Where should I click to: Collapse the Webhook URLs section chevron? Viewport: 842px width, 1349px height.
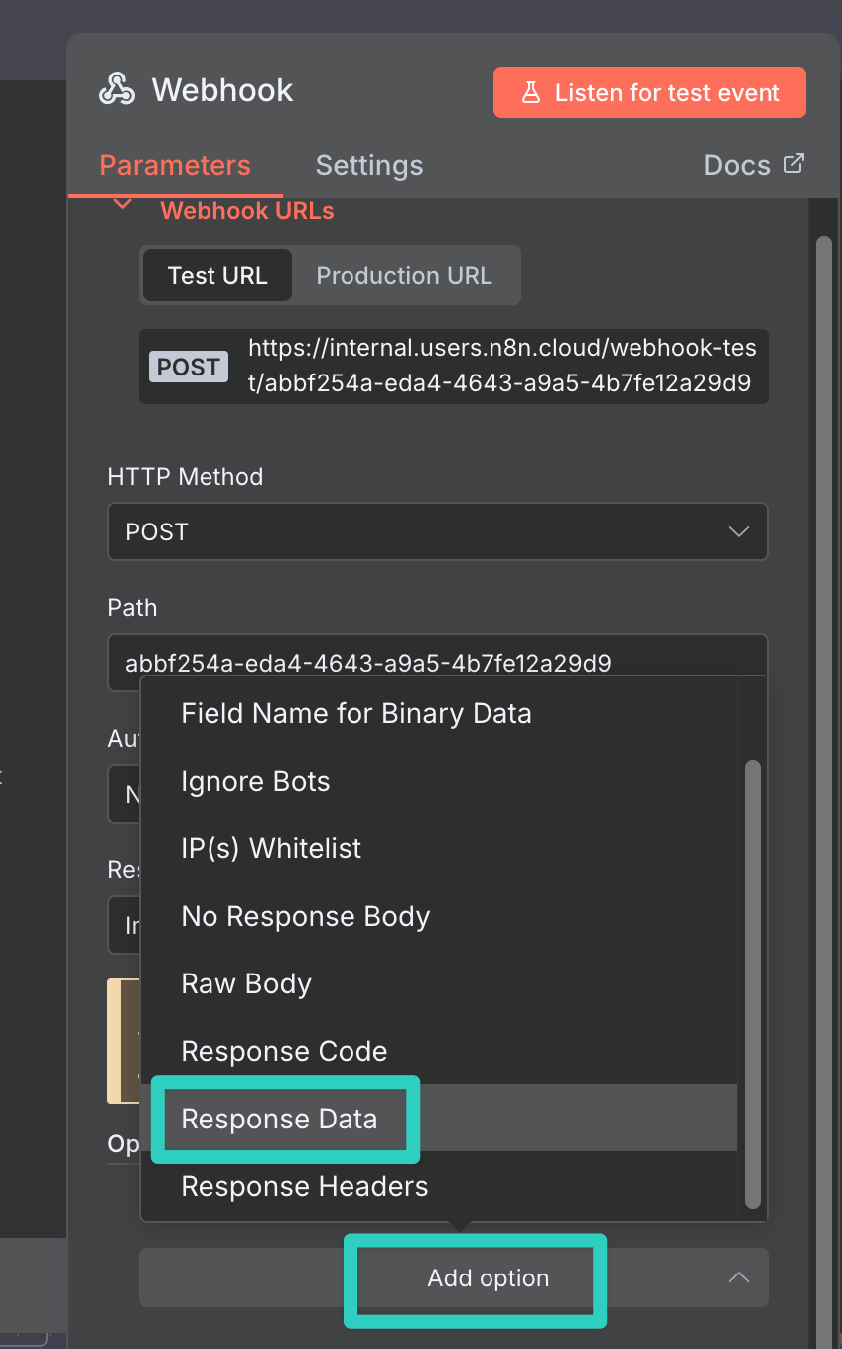(123, 206)
